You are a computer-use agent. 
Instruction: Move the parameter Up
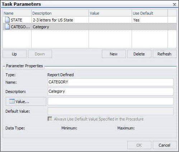(14, 54)
